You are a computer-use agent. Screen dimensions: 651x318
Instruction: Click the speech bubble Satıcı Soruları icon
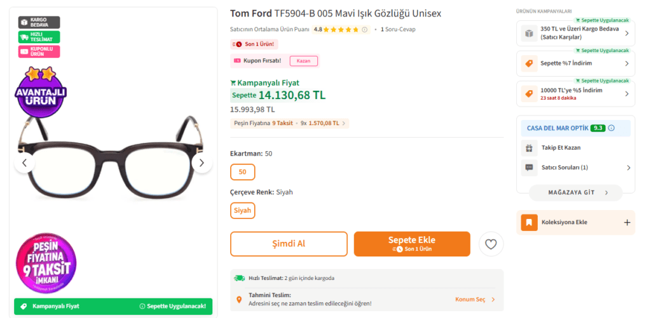[x=528, y=168]
